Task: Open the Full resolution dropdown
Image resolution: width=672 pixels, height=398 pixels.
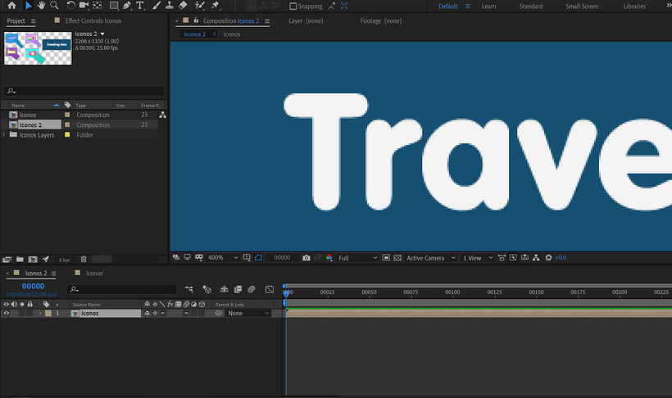Action: coord(357,258)
